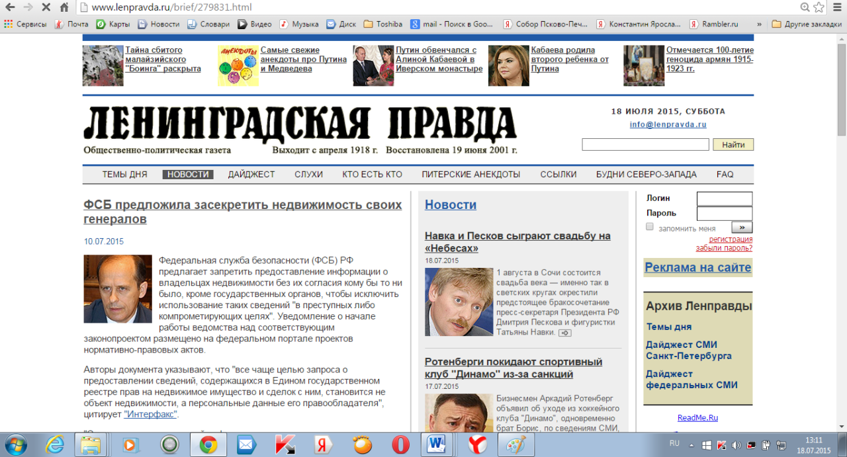Image resolution: width=847 pixels, height=457 pixels.
Task: Open Yandex Browser on the taskbar
Action: 477,445
